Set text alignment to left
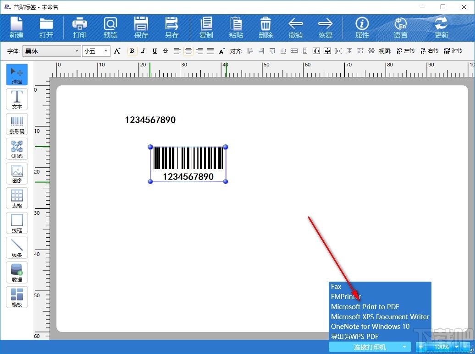 pos(177,51)
